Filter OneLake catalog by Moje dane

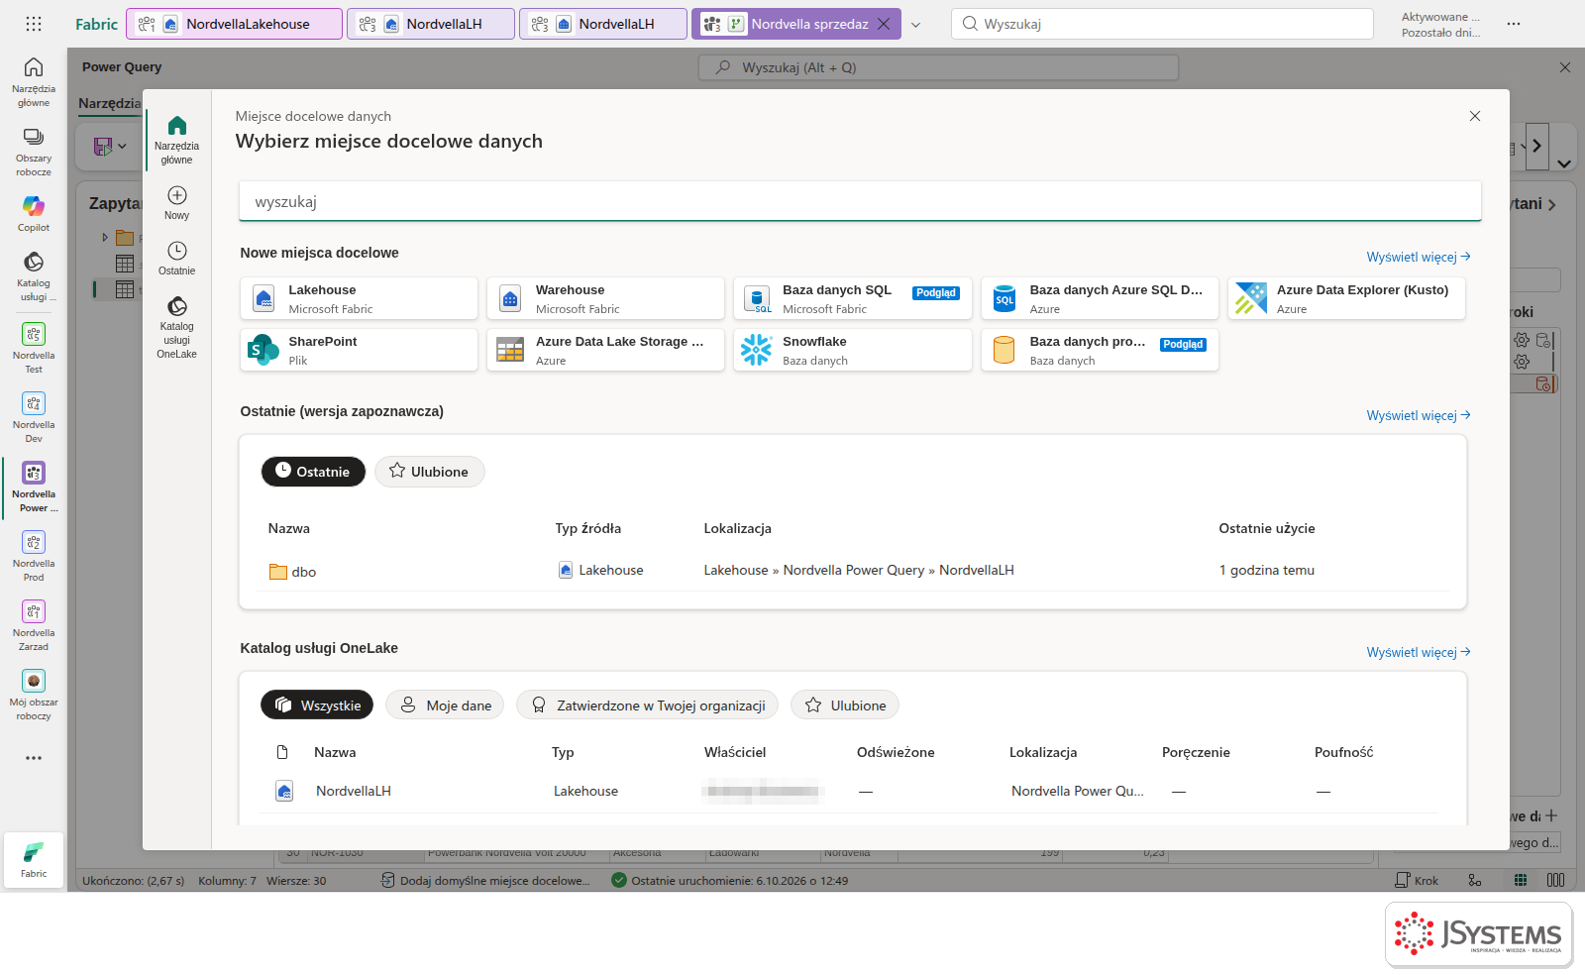(445, 705)
